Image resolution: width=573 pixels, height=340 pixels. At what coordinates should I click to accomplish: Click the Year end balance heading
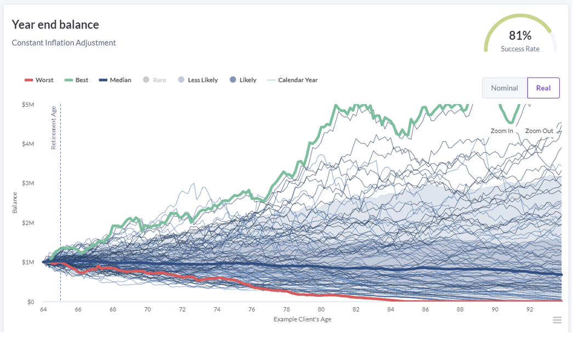55,25
